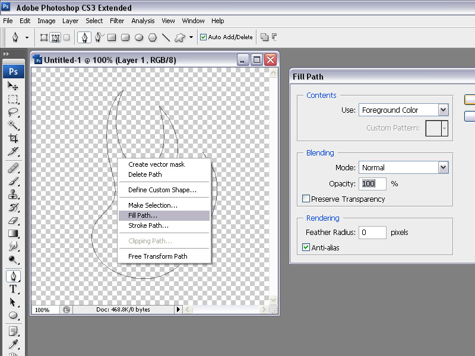The image size is (475, 356).
Task: Expand the blending Mode dropdown
Action: tap(443, 167)
